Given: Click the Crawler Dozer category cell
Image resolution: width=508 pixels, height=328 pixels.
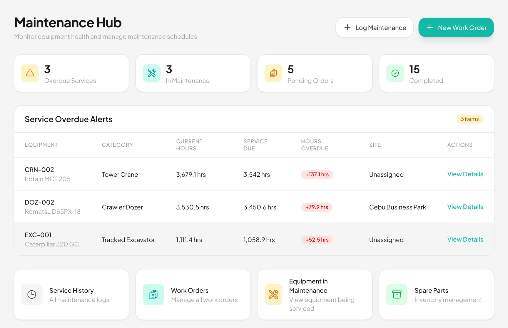Looking at the screenshot, I should click(x=122, y=207).
